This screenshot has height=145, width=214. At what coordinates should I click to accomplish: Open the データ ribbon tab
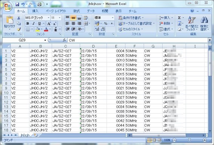(x=91, y=11)
